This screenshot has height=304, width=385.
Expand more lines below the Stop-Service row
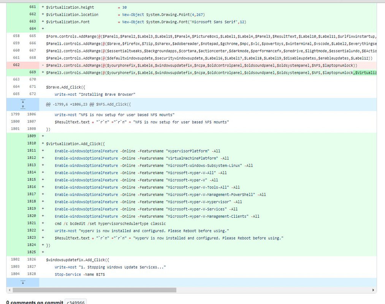point(23,282)
